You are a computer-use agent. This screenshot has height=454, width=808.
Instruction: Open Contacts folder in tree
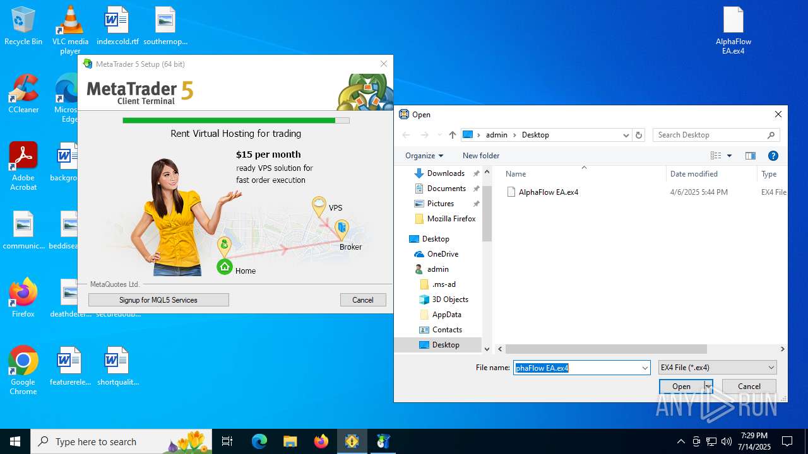click(446, 330)
